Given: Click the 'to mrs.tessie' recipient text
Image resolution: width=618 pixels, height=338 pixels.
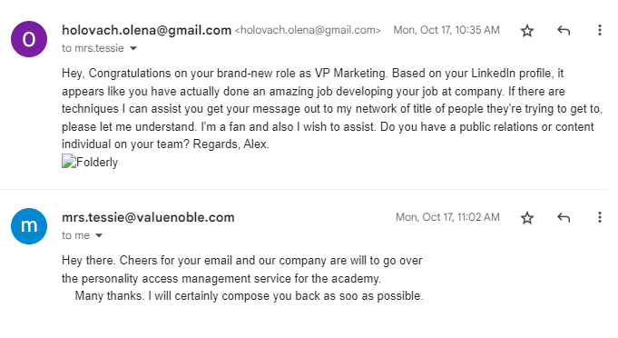Looking at the screenshot, I should coord(93,48).
